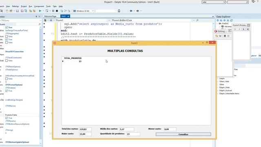Viewport: 261px width, 147px height.
Task: Toggle False checkbox below (TFDAggregates)
Action: (7, 36)
